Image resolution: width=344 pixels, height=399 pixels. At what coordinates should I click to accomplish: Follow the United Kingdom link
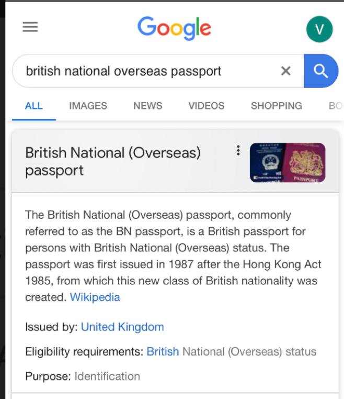point(122,327)
